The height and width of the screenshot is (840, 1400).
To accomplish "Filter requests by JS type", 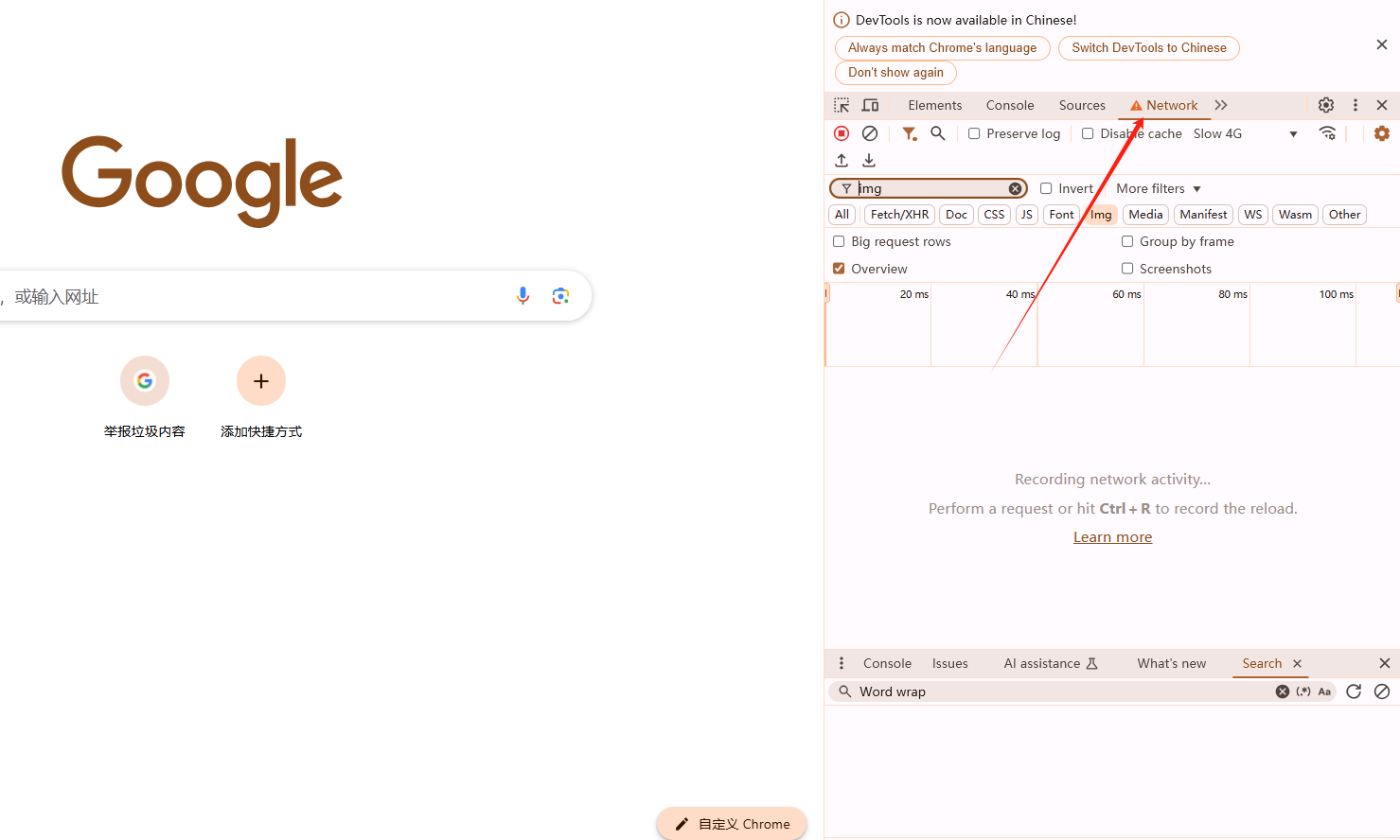I will click(1027, 215).
